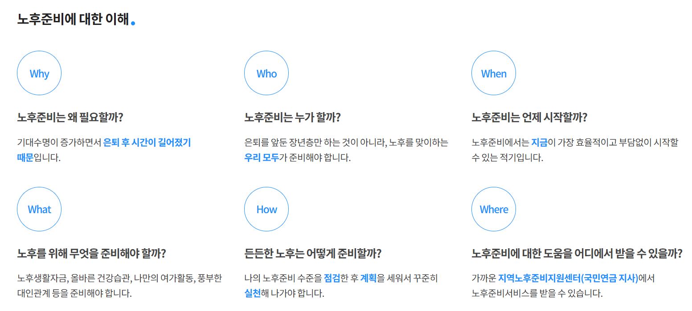Click heading 노후준비는 누가 할까?

pos(292,118)
